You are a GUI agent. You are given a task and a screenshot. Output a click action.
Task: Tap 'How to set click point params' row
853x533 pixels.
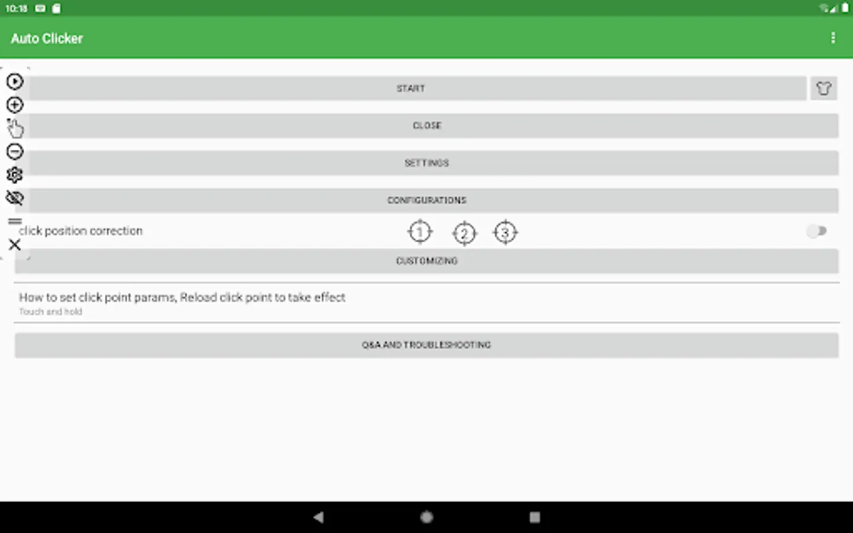[x=426, y=303]
